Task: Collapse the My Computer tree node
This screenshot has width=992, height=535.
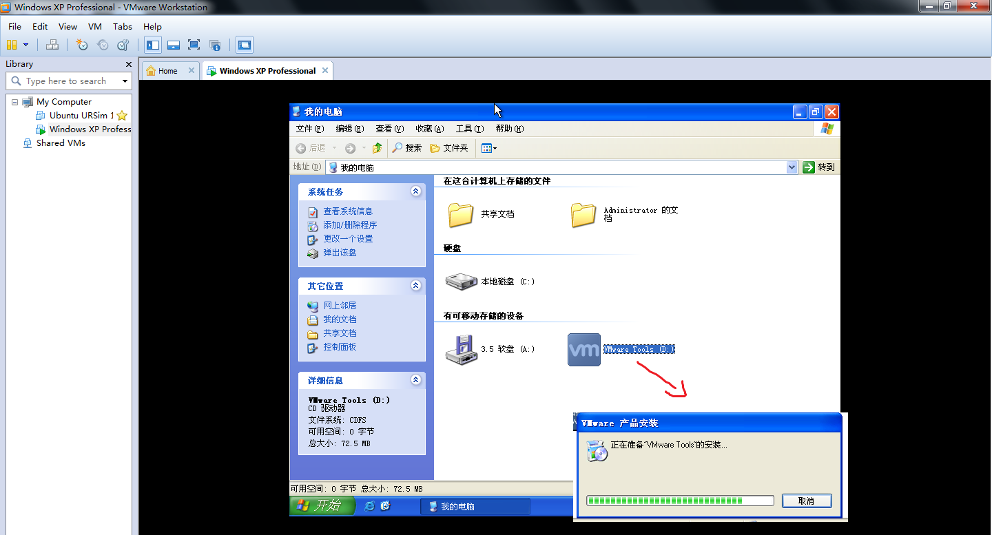Action: (x=14, y=101)
